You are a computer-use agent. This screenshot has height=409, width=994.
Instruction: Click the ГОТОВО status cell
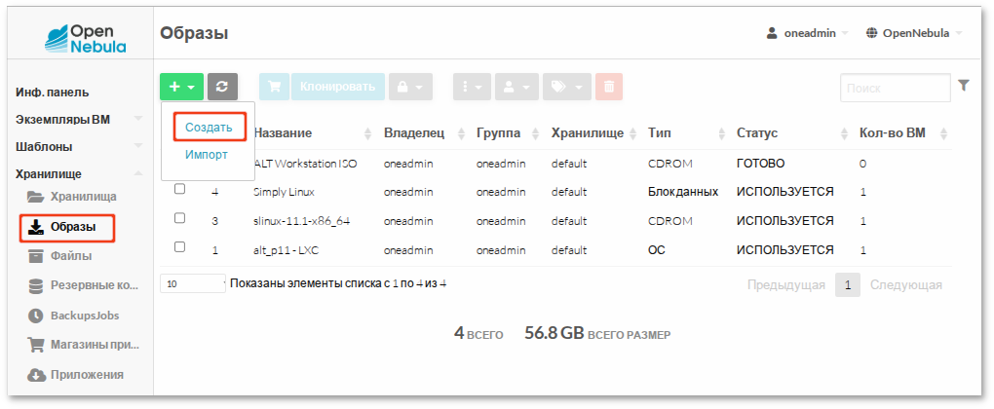tap(760, 164)
